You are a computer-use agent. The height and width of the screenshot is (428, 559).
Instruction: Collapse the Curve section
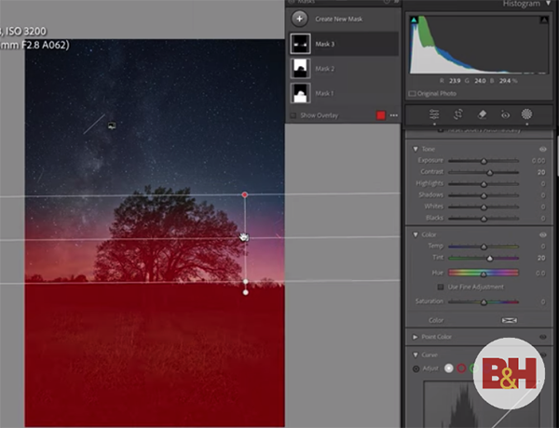pyautogui.click(x=416, y=355)
